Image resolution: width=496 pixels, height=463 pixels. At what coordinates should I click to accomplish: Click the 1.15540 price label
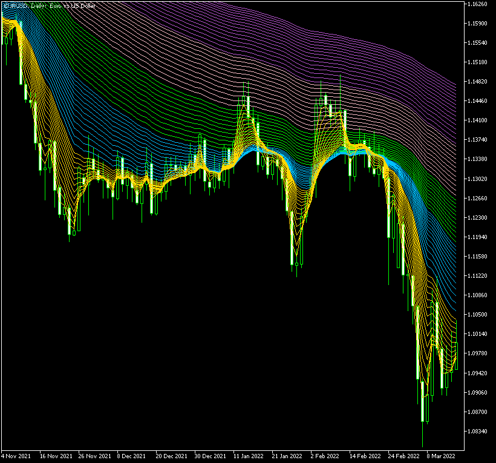point(477,43)
